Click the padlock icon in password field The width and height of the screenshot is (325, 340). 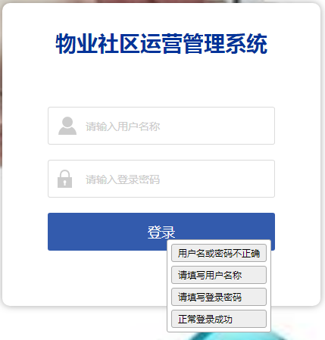[x=64, y=179]
